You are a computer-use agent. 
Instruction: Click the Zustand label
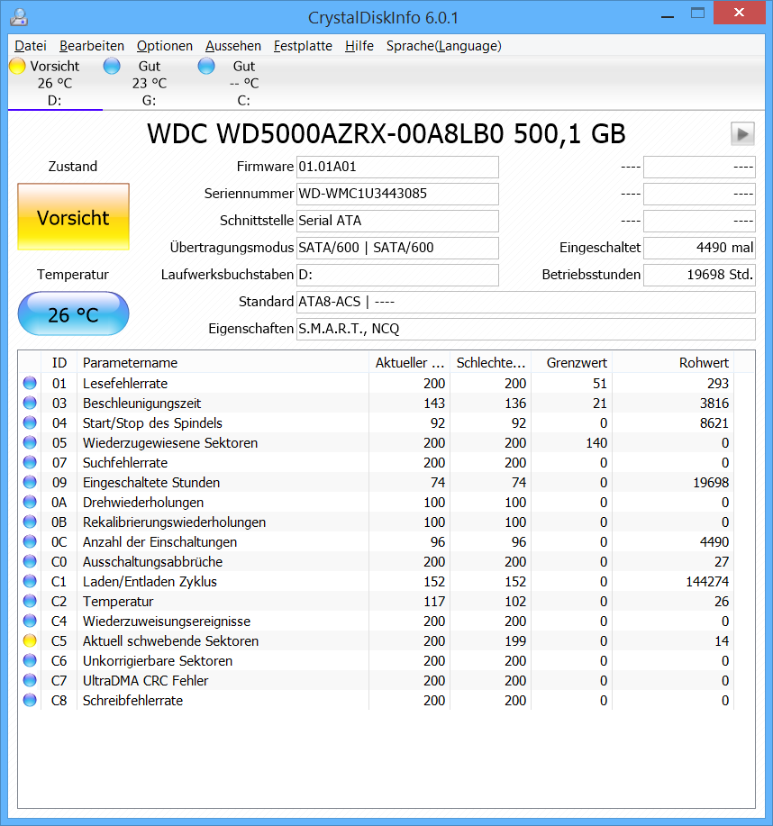[73, 167]
